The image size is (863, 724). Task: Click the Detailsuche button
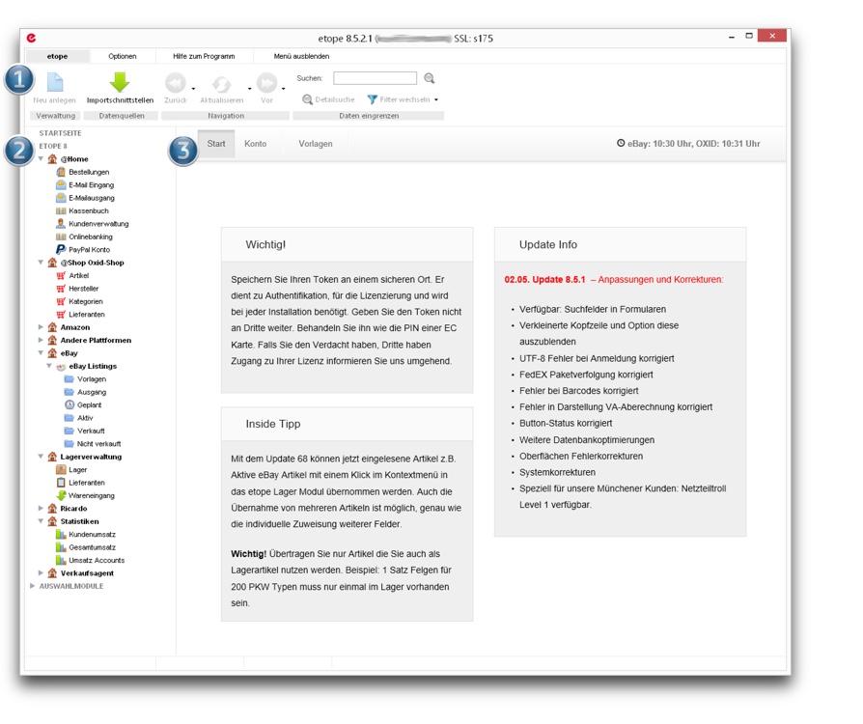coord(328,99)
